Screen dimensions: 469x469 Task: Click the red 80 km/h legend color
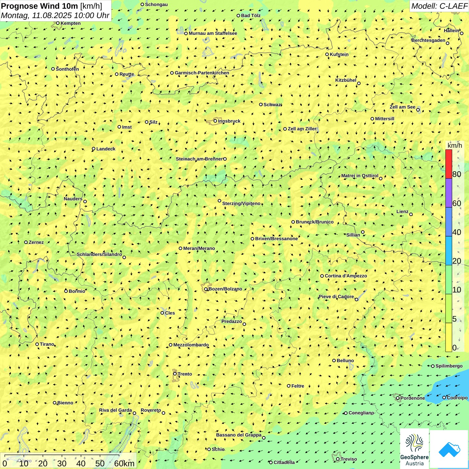(449, 164)
